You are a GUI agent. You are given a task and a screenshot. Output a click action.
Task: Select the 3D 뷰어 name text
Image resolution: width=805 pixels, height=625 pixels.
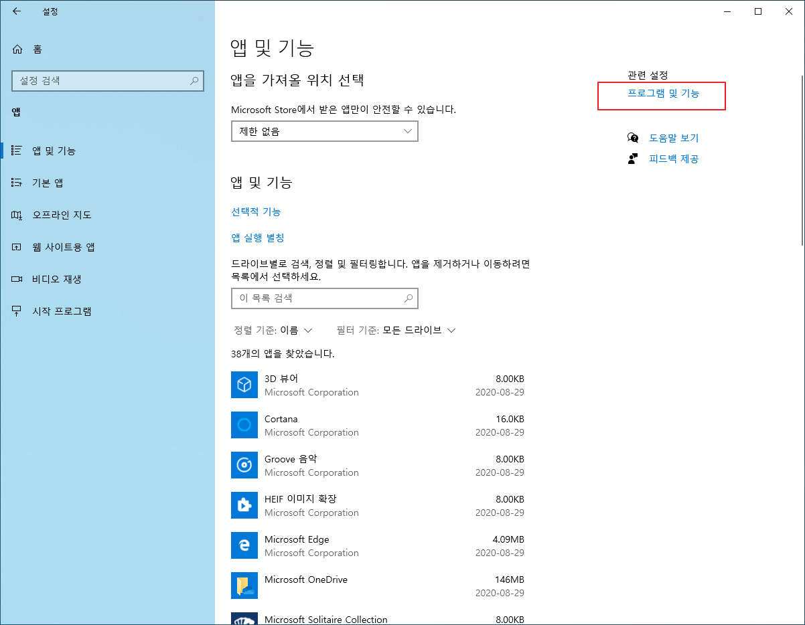tap(281, 379)
